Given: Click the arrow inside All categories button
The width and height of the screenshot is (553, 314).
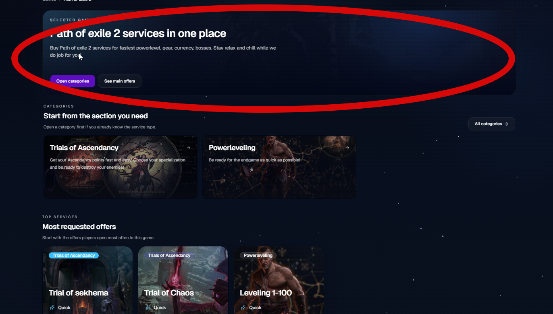Looking at the screenshot, I should (x=506, y=124).
